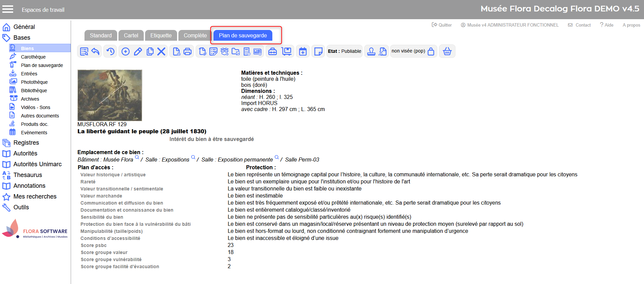
Task: Click the plus circle to add record
Action: click(x=126, y=51)
